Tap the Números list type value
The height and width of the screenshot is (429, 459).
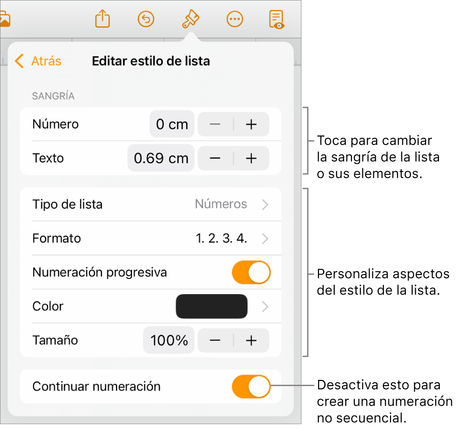pos(221,204)
